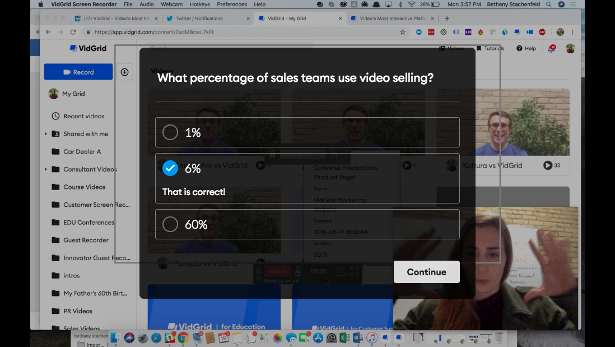This screenshot has height=347, width=615.
Task: Open the Chrome three-dot menu
Action: click(572, 32)
